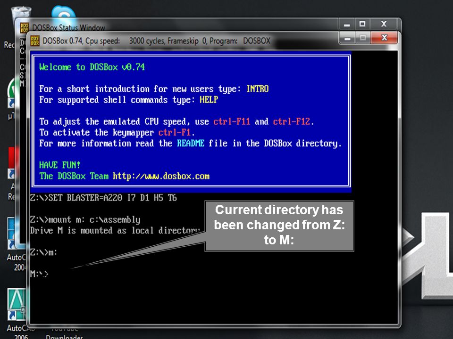Minimize the DOSBox 0.74 window
453x339 pixels.
(348, 38)
